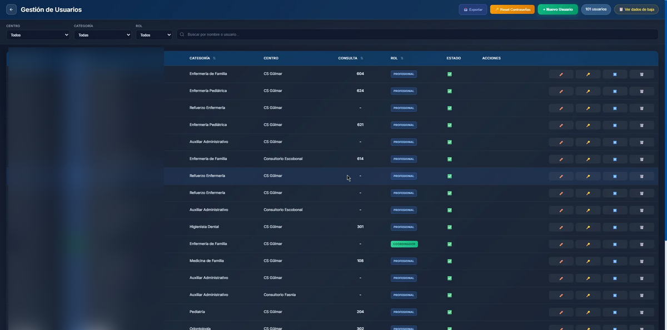This screenshot has height=330, width=667.
Task: Open the Rol filter dropdown
Action: [x=154, y=35]
